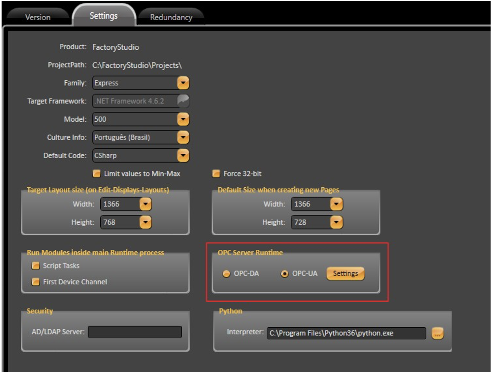This screenshot has height=373, width=493.
Task: Expand the Family dropdown
Action: 183,83
